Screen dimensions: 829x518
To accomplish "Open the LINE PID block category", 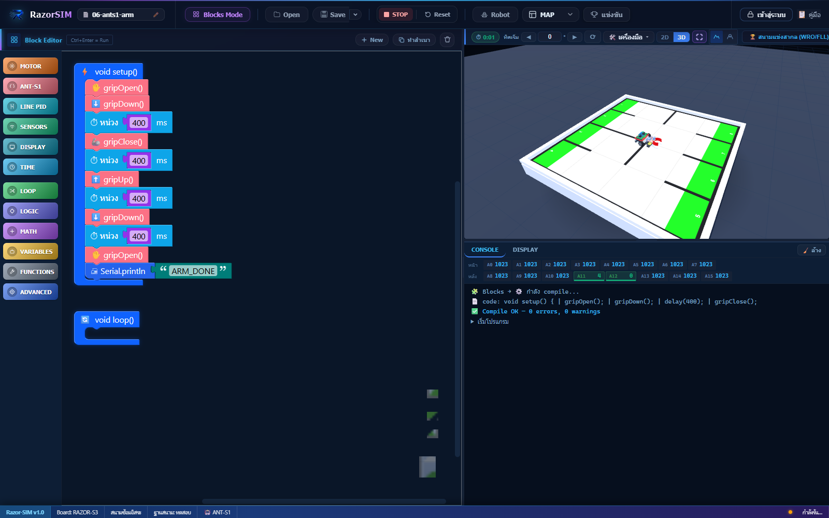I will click(31, 107).
